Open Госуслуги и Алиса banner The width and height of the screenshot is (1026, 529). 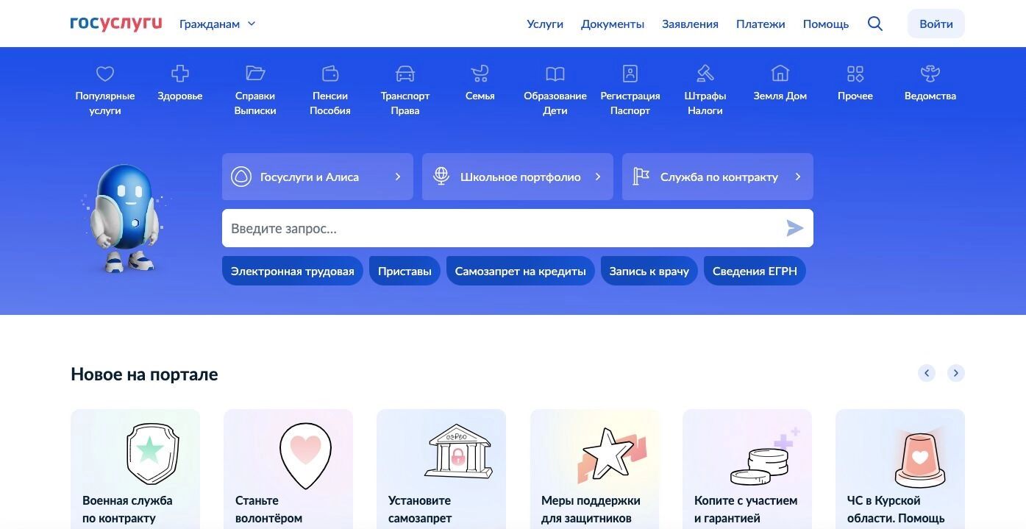(x=318, y=177)
